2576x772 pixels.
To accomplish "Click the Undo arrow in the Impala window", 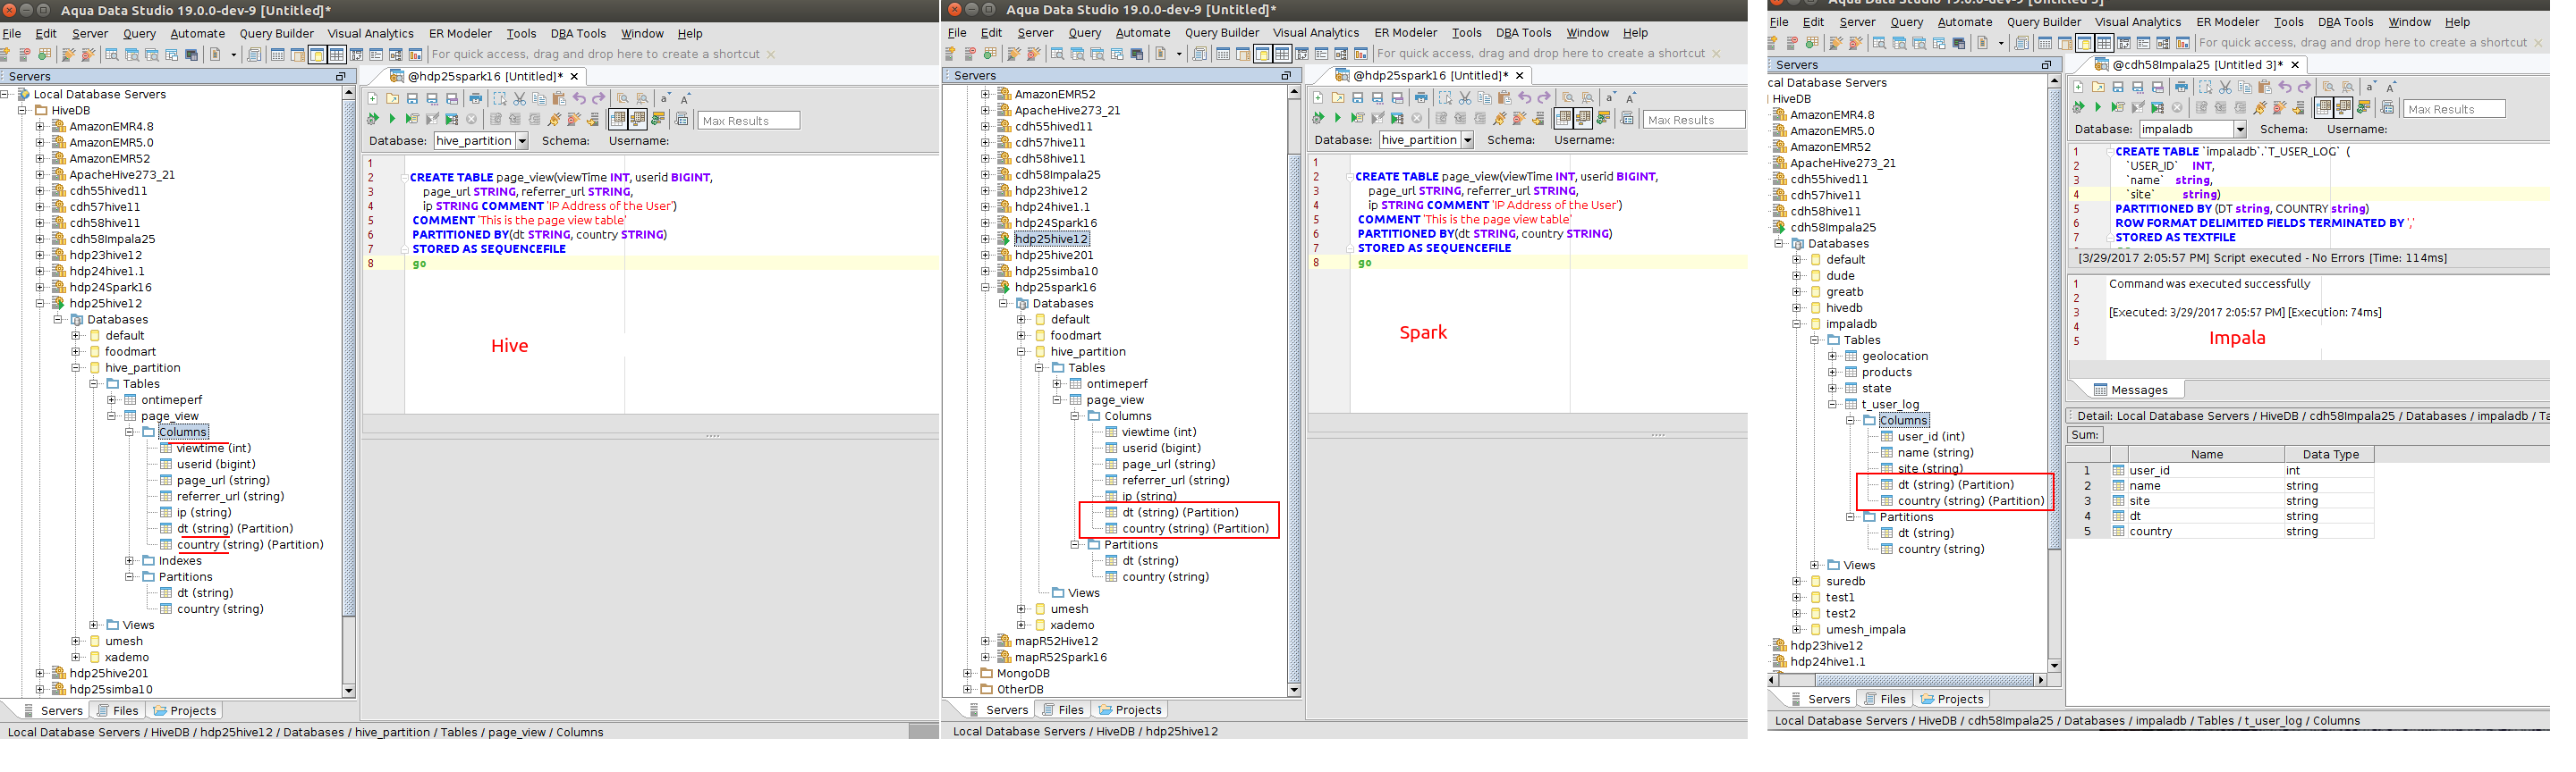I will tap(2285, 87).
